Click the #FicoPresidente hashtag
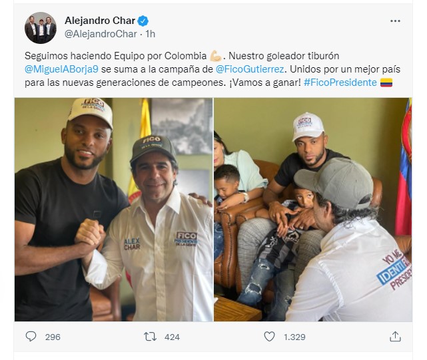The height and width of the screenshot is (360, 427). [340, 83]
